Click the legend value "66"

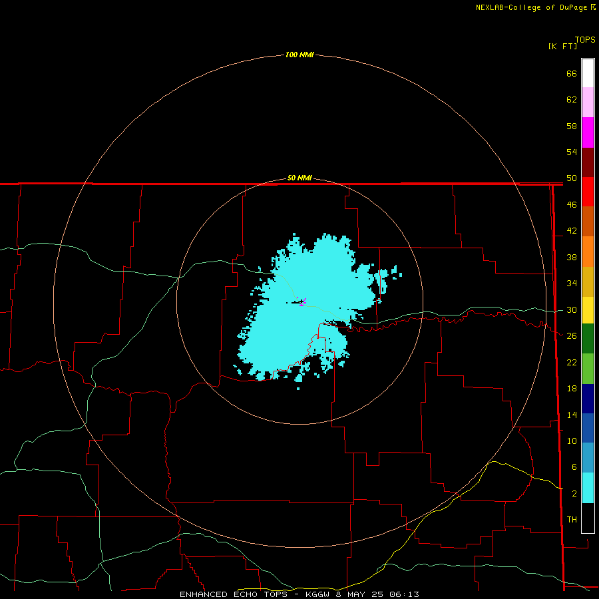[x=572, y=73]
